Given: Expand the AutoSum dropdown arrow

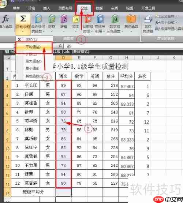Looking at the screenshot, I should click(x=23, y=31).
